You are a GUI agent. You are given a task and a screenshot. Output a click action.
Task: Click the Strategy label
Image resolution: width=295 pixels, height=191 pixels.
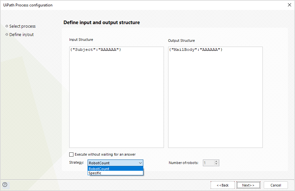coord(76,162)
